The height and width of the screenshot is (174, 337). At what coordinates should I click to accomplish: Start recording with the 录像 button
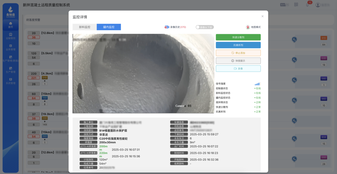[x=238, y=68]
